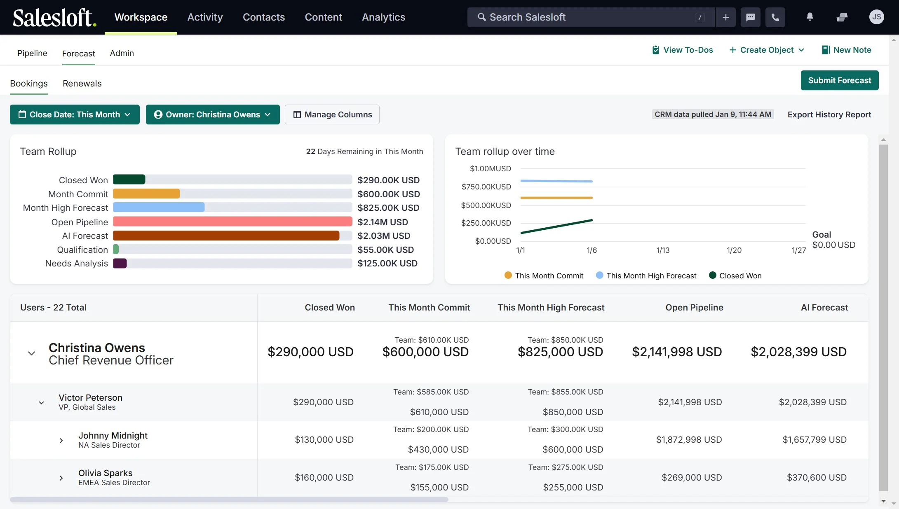
Task: Click View To-Dos link
Action: [683, 50]
